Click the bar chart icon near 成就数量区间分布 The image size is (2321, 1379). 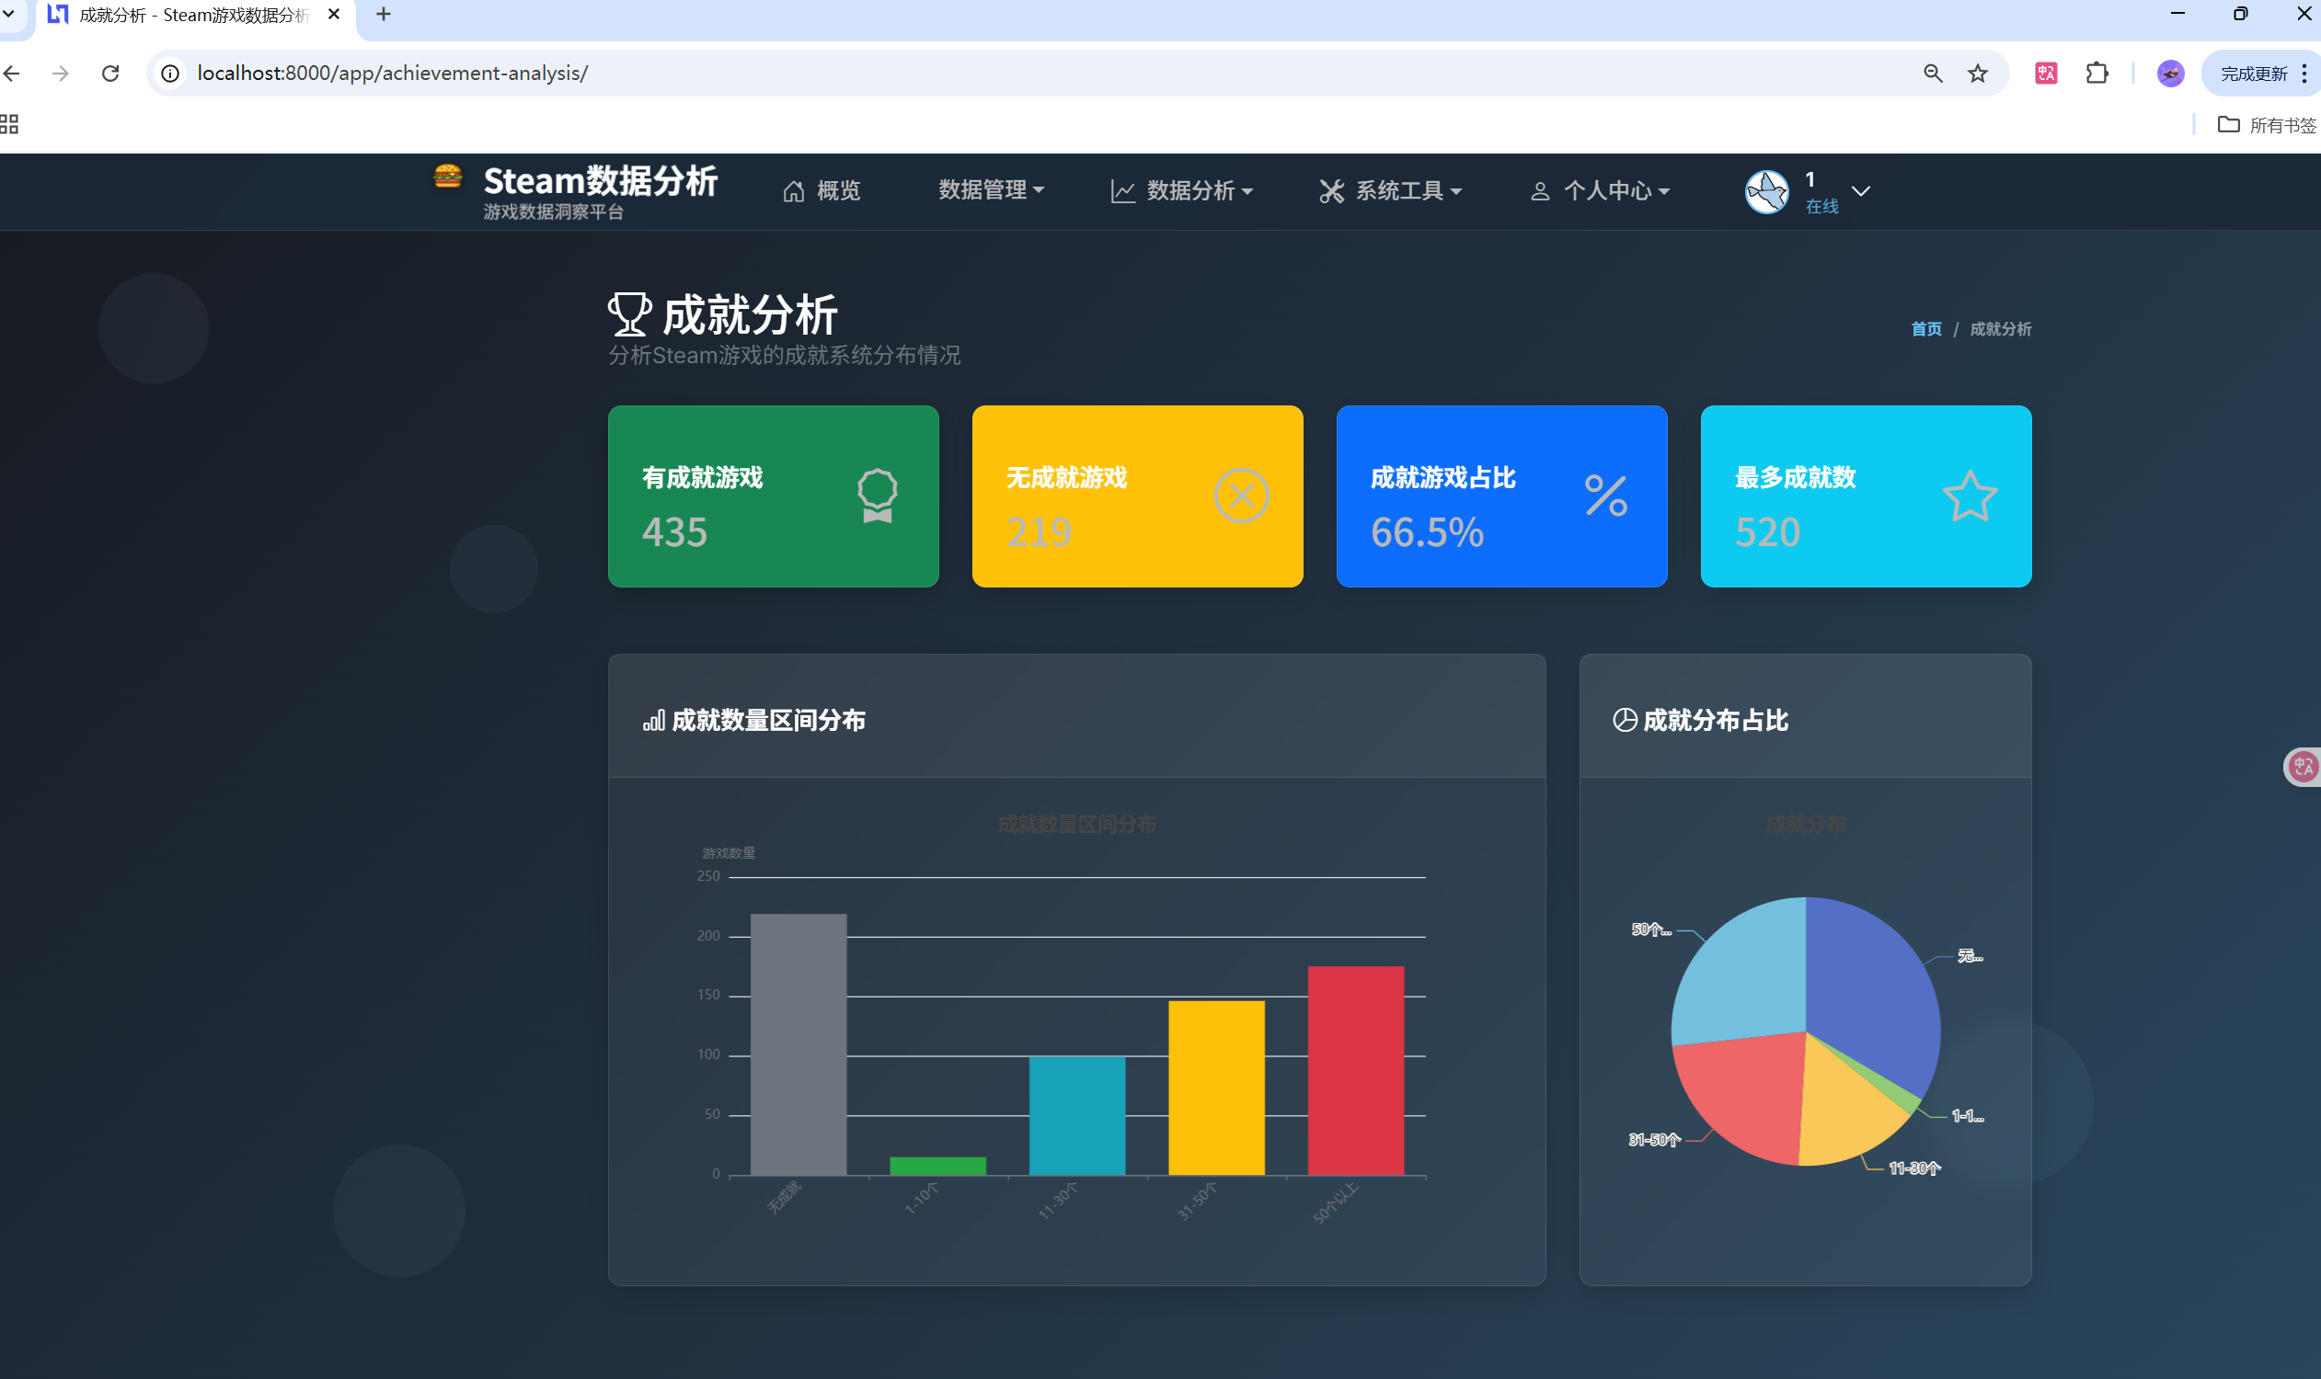coord(654,720)
